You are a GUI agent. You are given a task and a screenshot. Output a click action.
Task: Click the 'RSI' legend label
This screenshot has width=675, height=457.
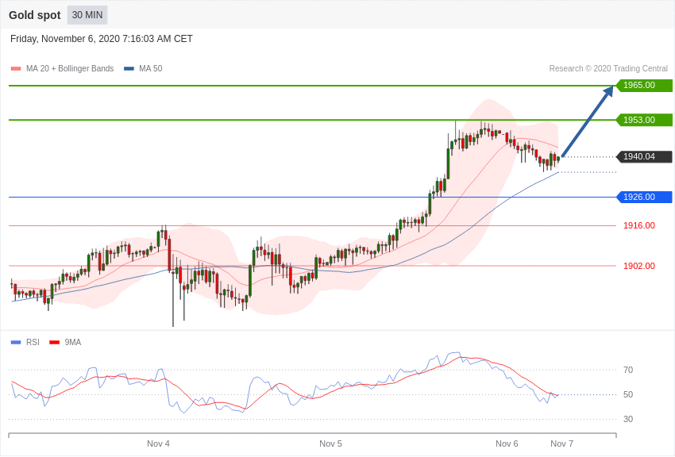33,342
